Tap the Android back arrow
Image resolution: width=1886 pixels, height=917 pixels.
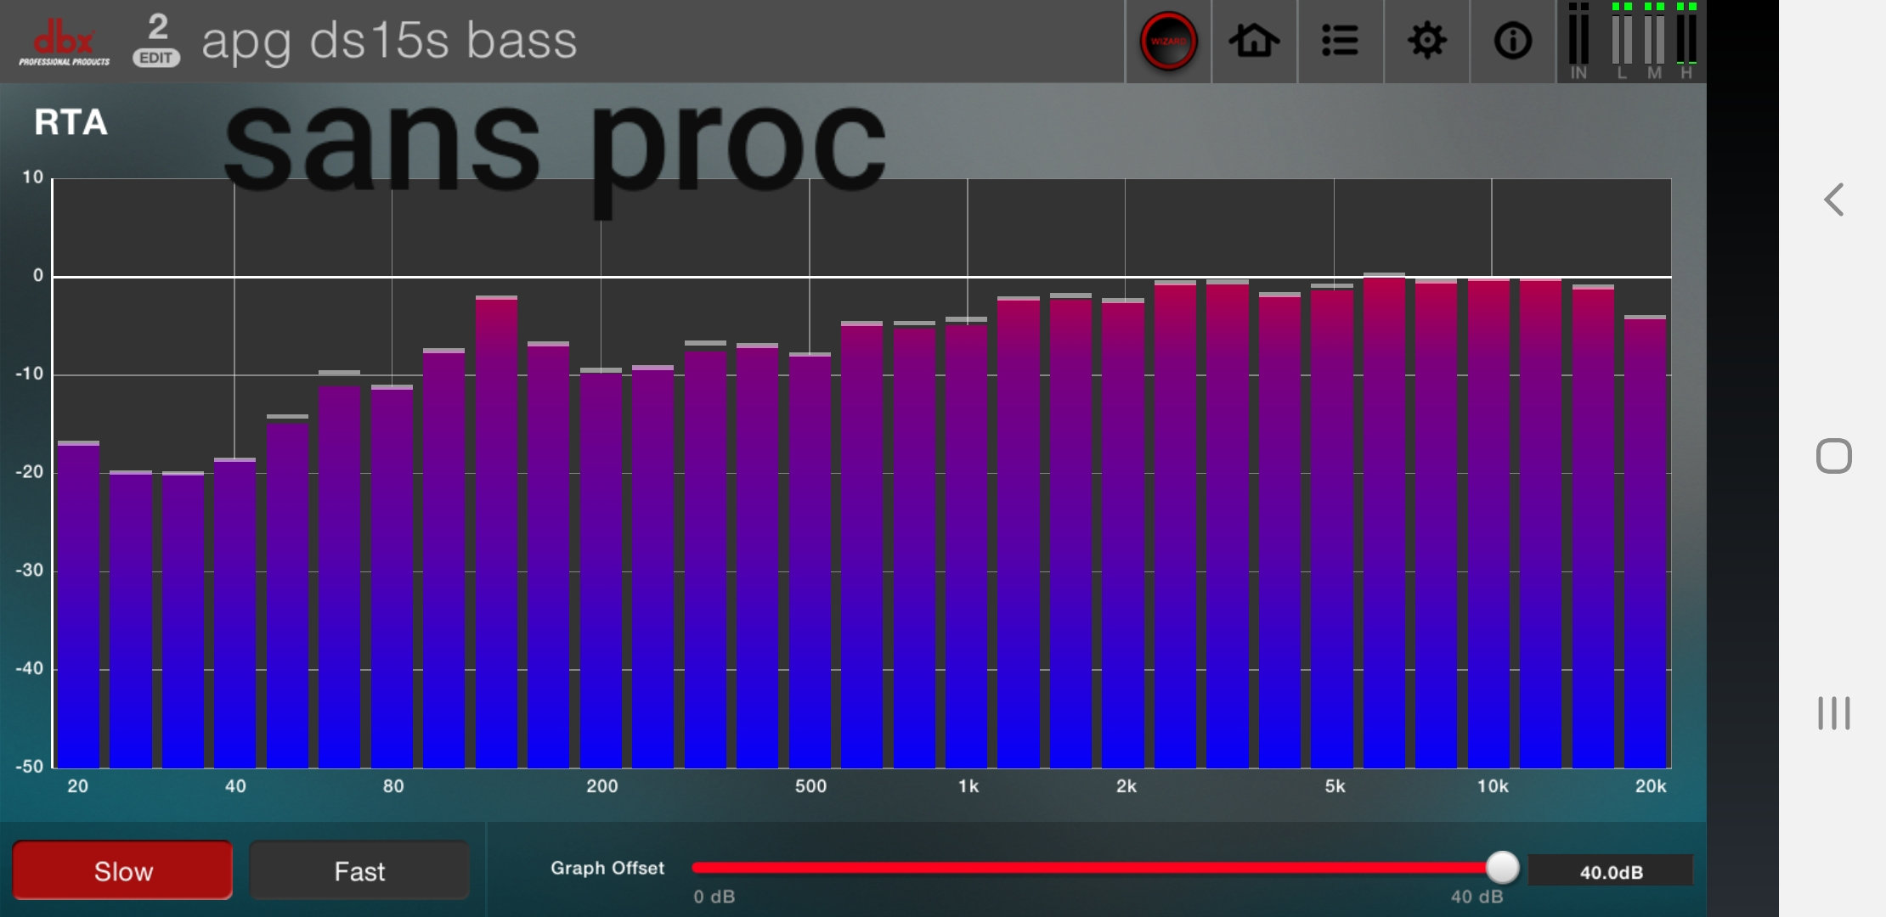click(x=1833, y=200)
